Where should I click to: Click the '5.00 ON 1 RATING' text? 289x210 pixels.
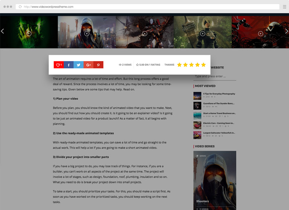point(148,65)
